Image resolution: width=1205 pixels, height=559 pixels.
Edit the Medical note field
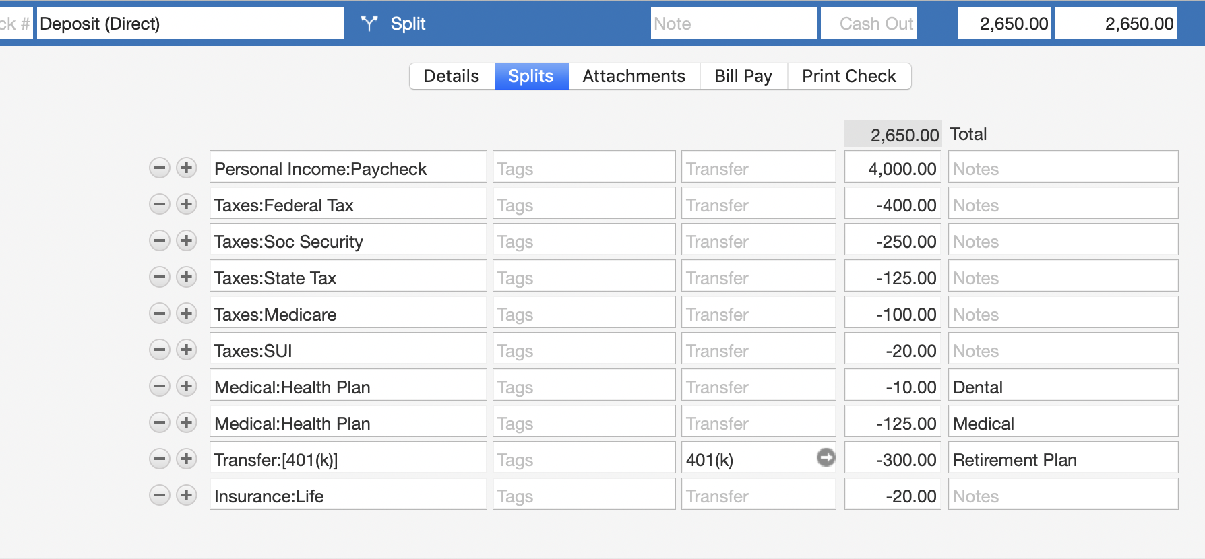pos(1063,421)
